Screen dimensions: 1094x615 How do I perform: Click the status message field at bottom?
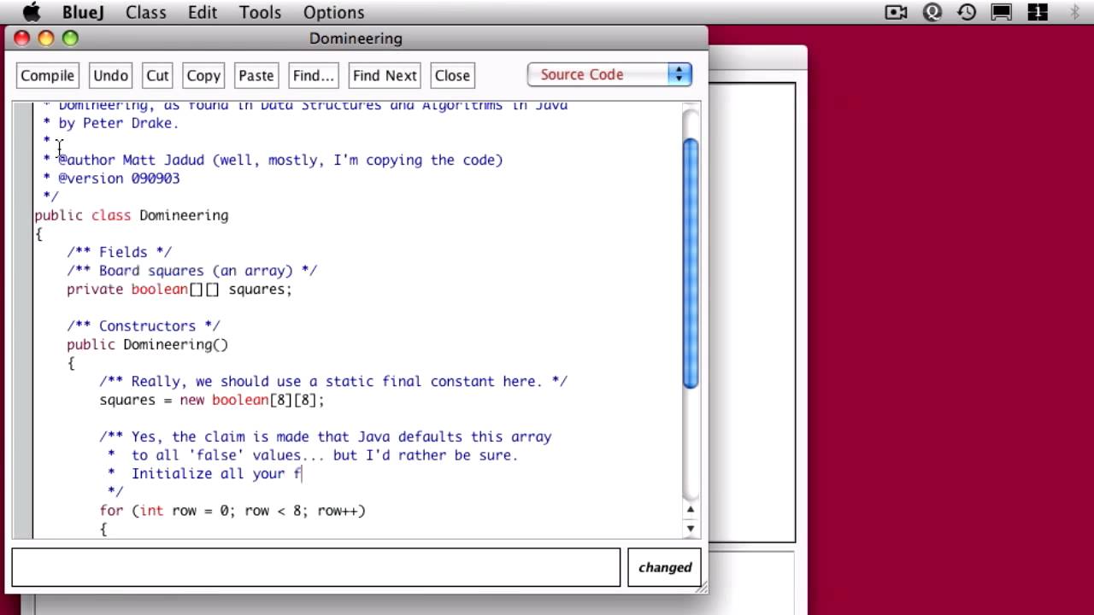tap(315, 567)
